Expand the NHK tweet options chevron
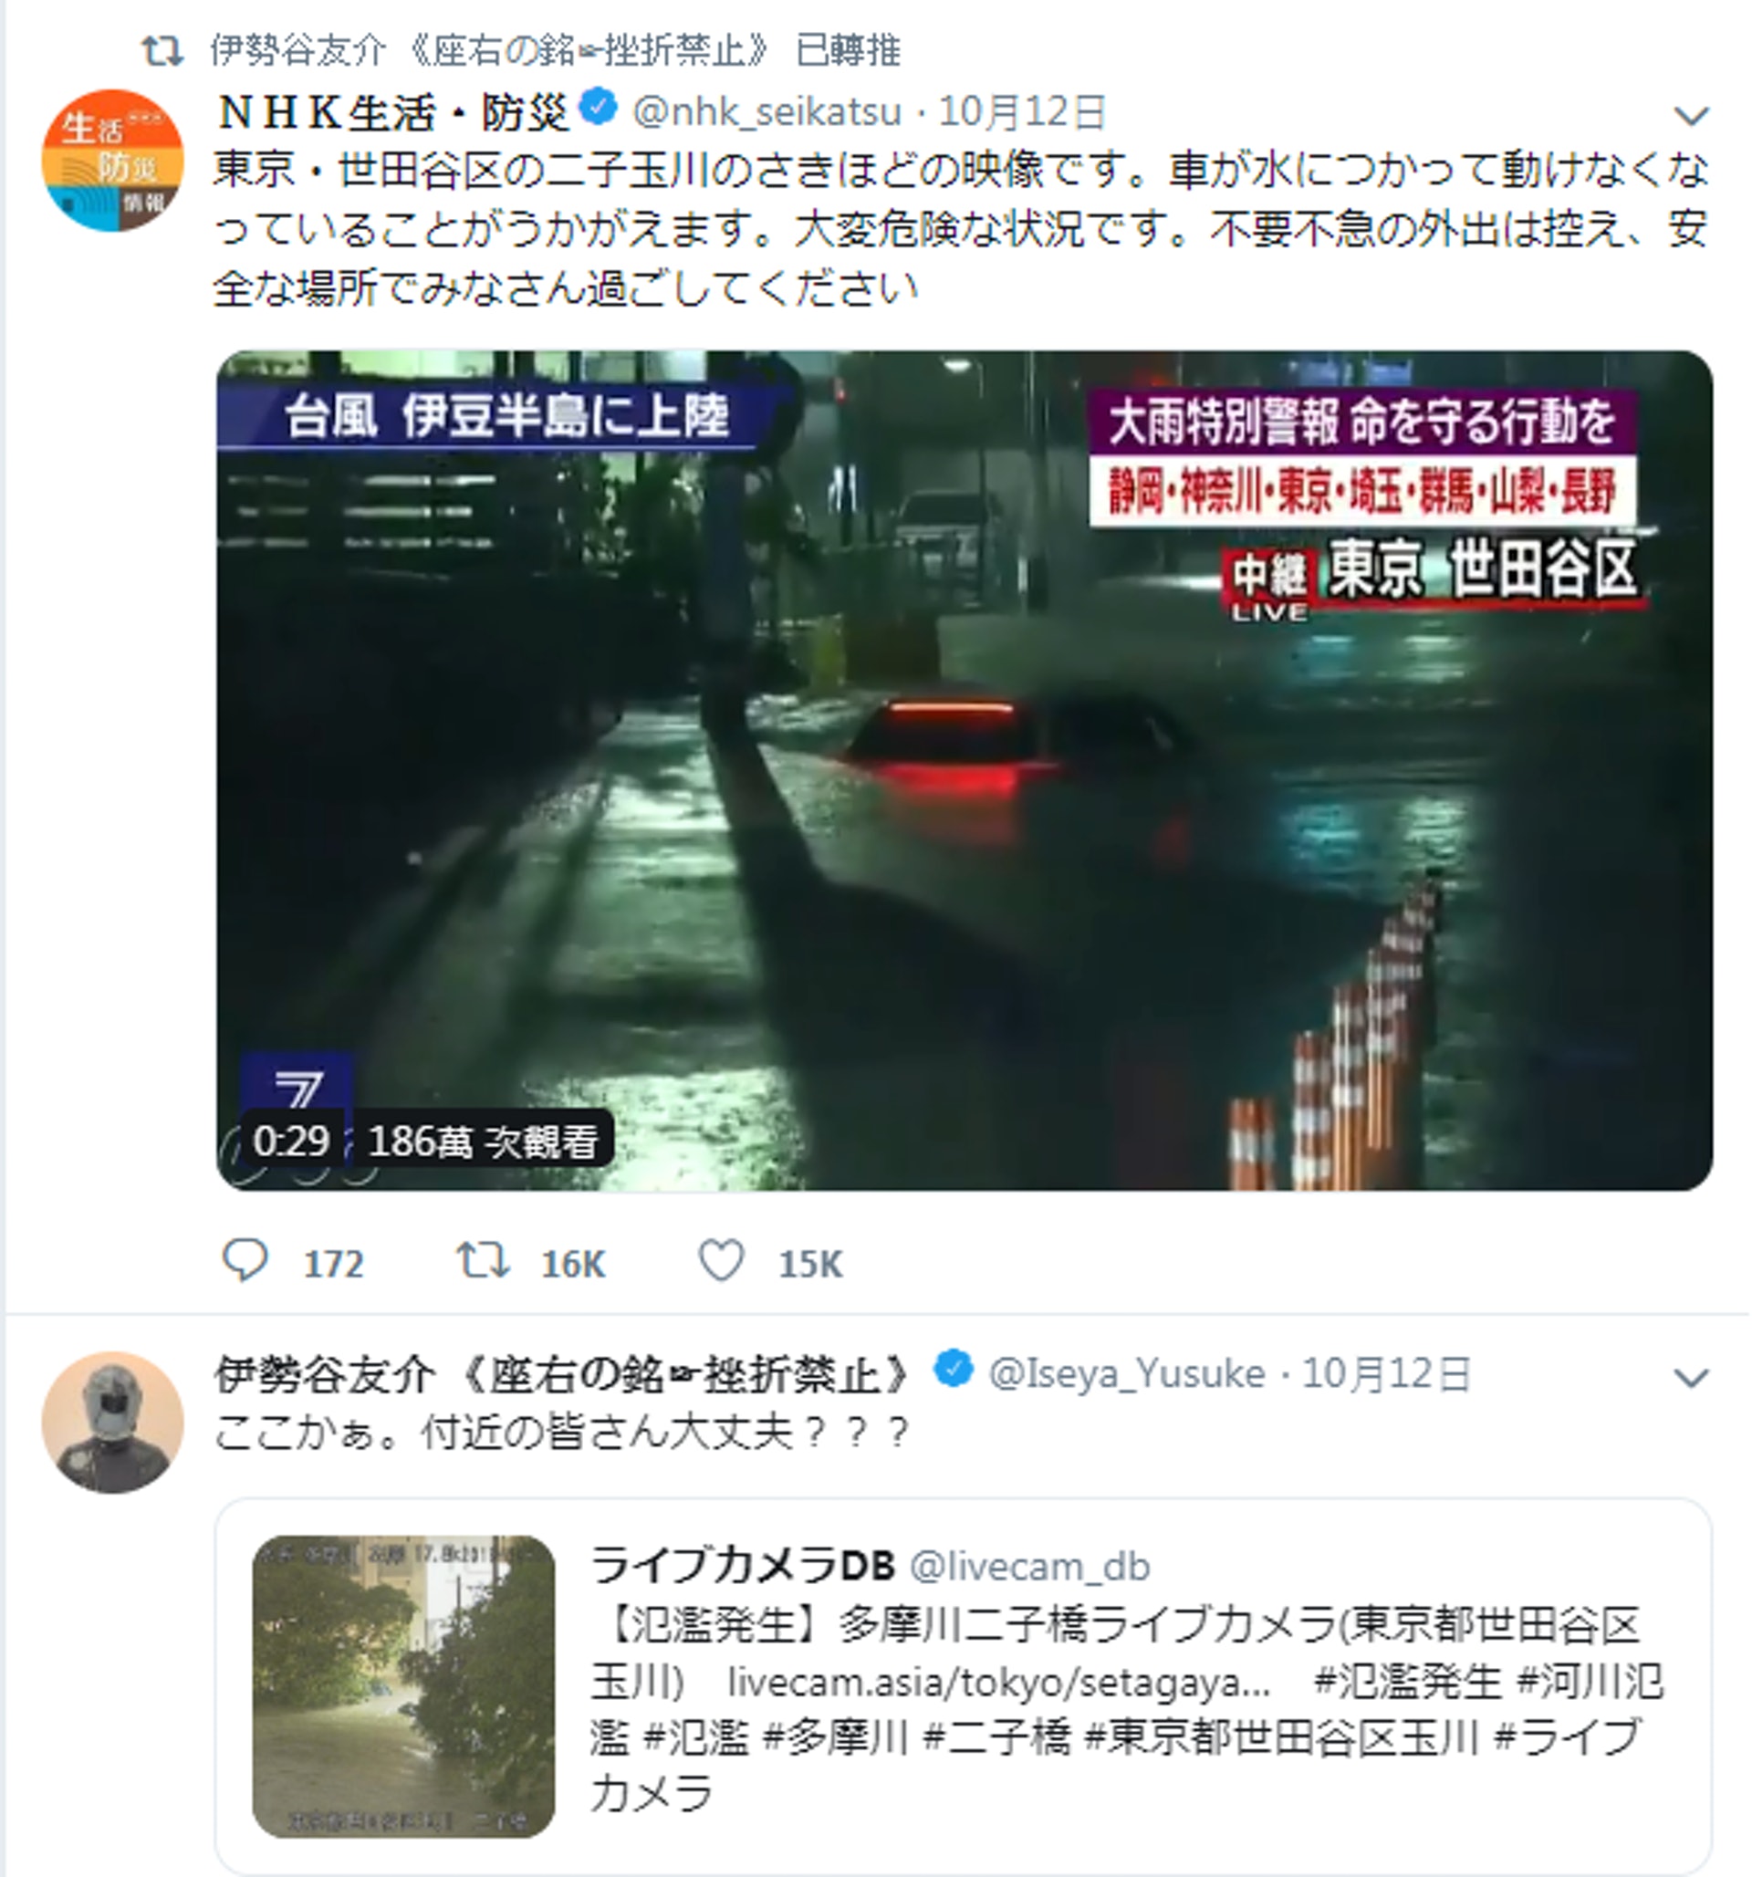The width and height of the screenshot is (1752, 1877). (1691, 115)
